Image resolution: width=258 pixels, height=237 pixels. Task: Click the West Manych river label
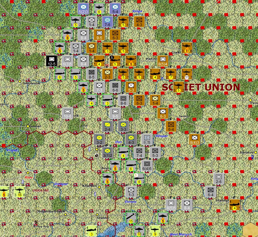[x=181, y=234]
